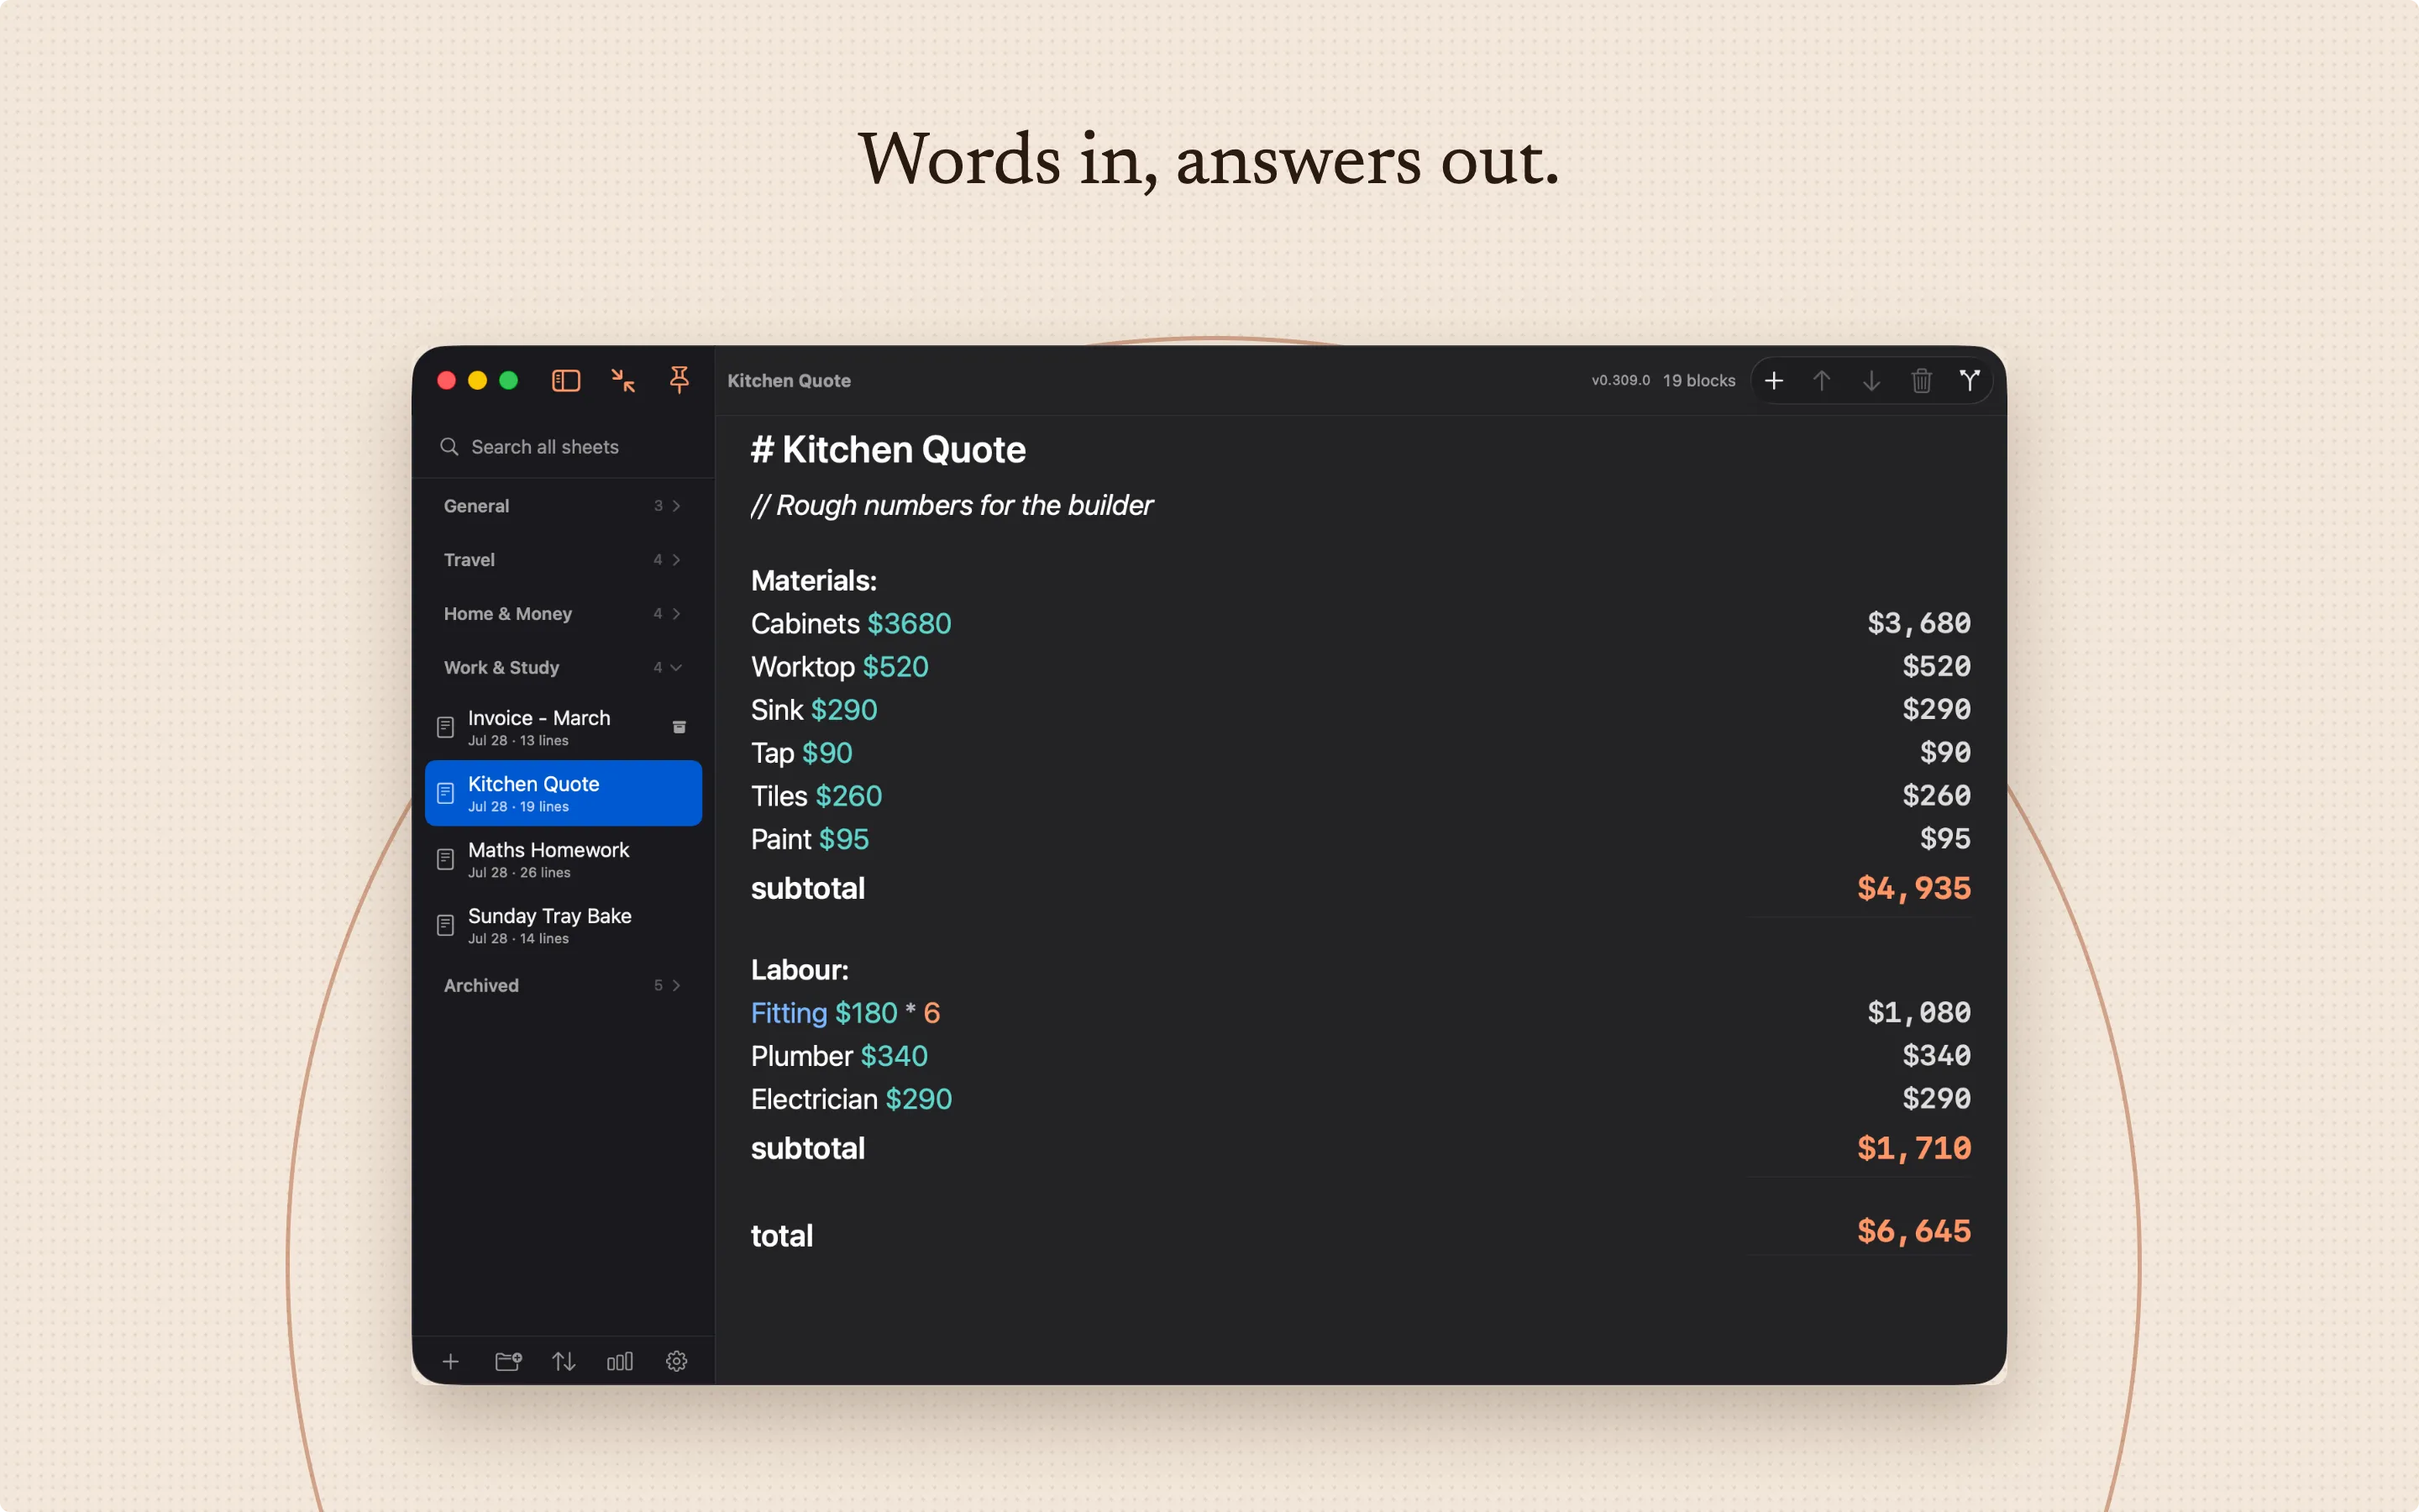Click the version v0.309.0 label

click(x=1620, y=380)
